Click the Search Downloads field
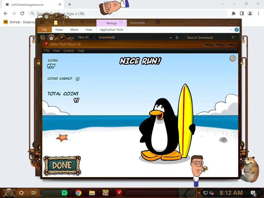 pos(209,38)
